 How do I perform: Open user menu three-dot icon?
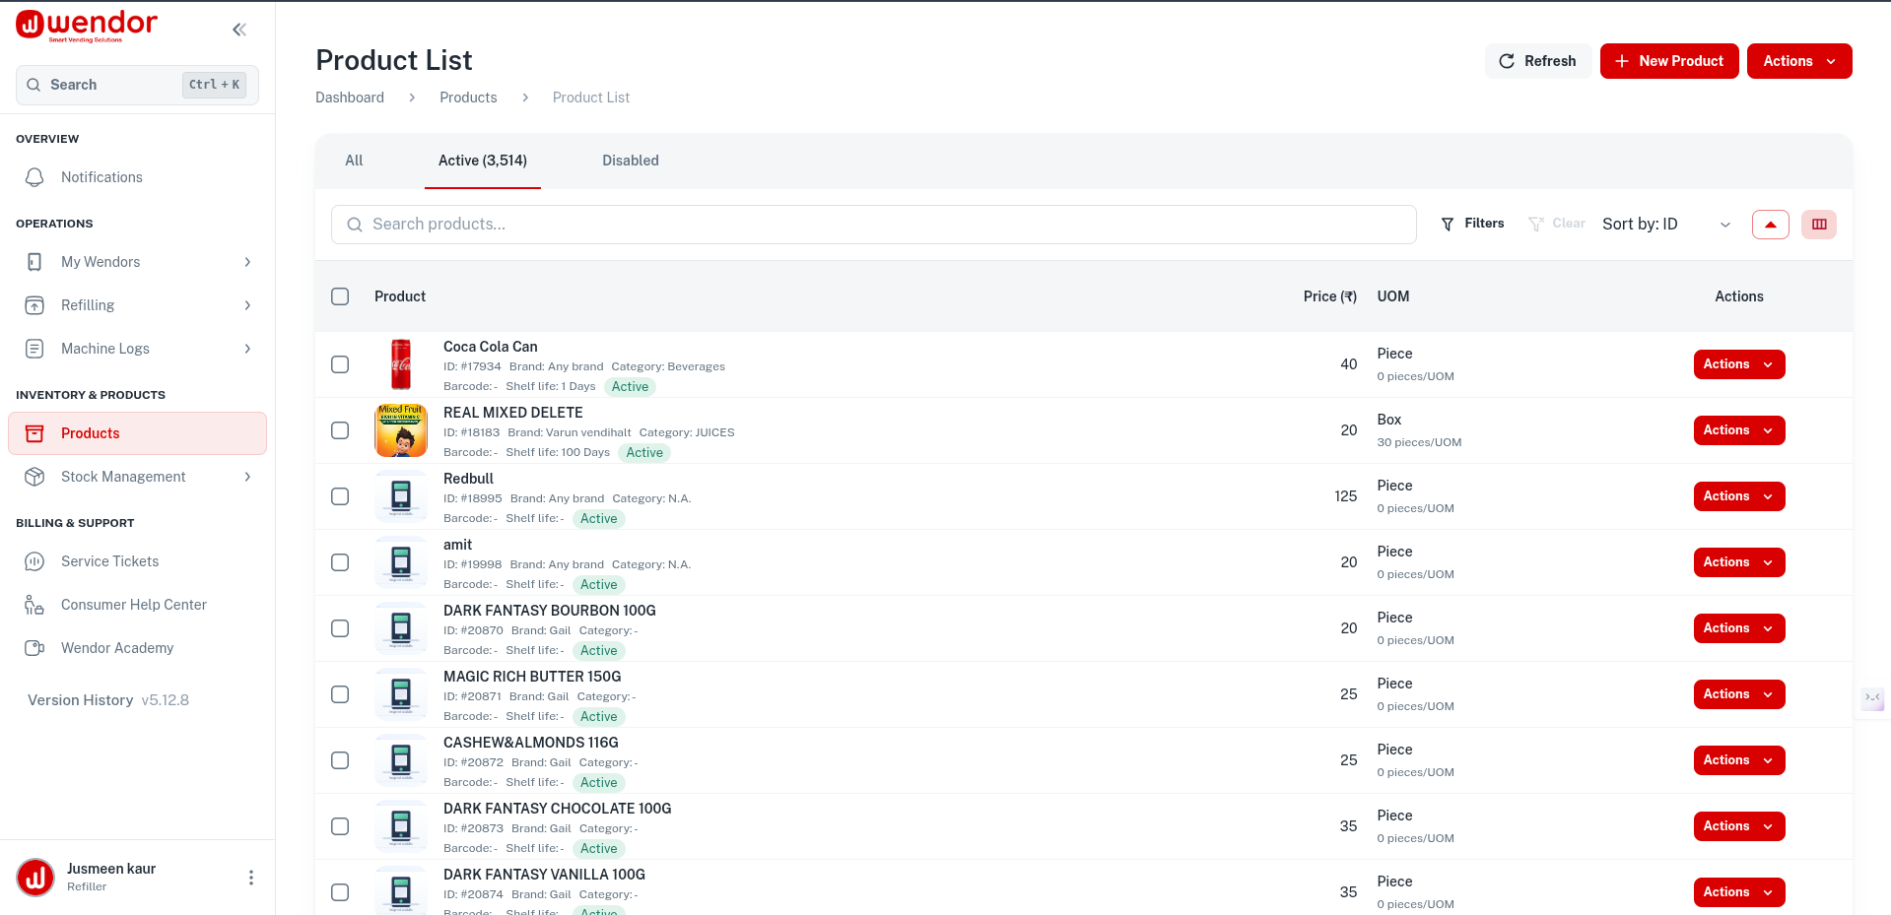point(251,878)
